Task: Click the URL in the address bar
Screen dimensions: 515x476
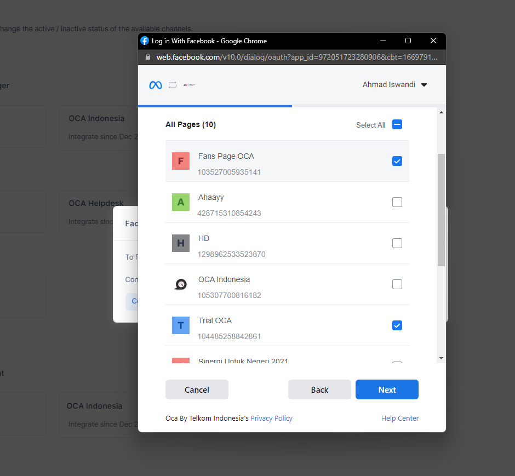Action: click(296, 57)
